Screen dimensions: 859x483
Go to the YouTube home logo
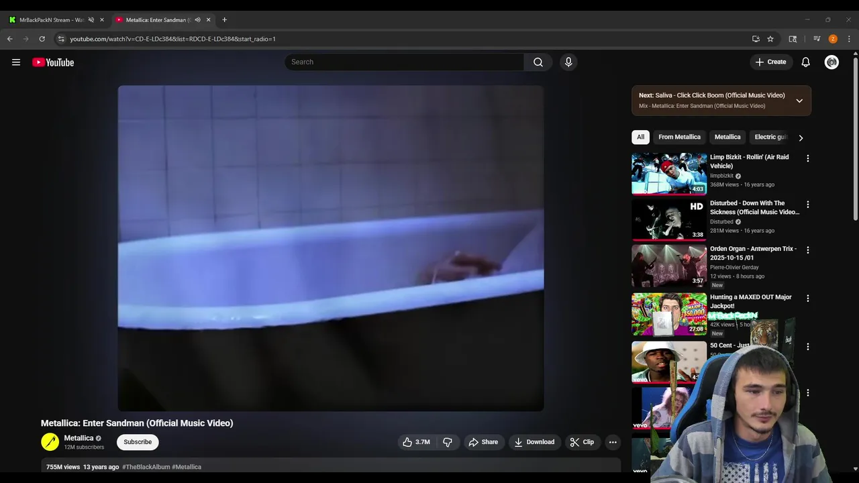click(x=53, y=62)
